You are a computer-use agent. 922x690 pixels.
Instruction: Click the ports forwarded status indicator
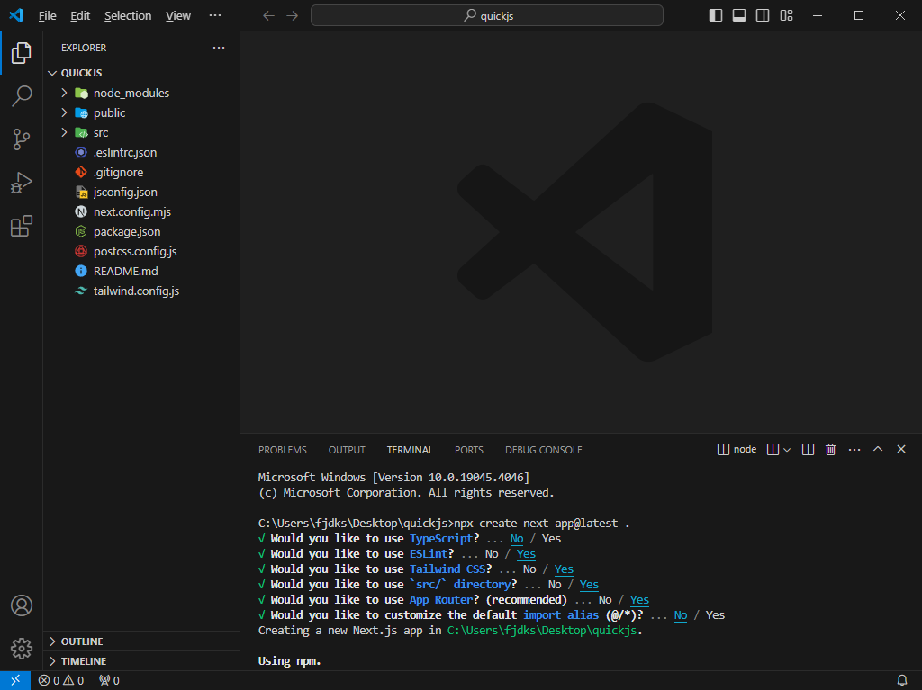pos(109,680)
